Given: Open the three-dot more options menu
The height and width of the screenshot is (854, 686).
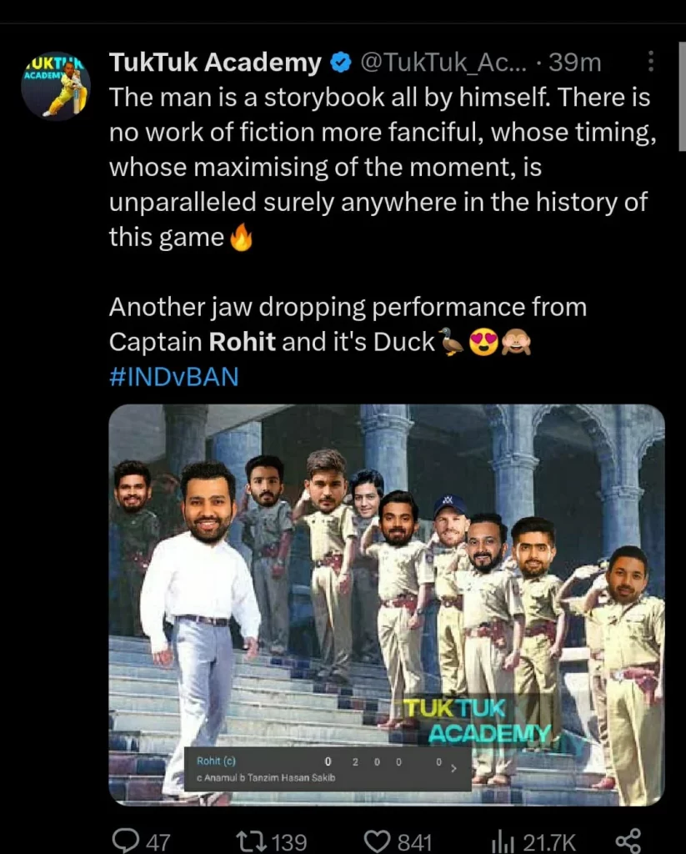Looking at the screenshot, I should coord(650,62).
